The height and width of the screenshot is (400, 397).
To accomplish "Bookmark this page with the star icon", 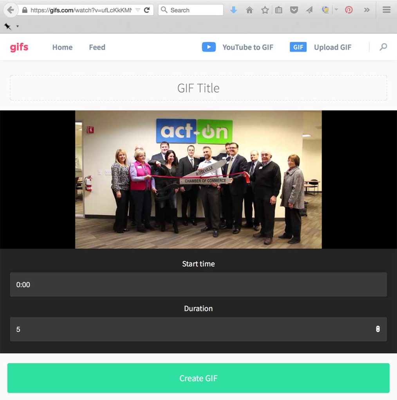I will click(265, 10).
